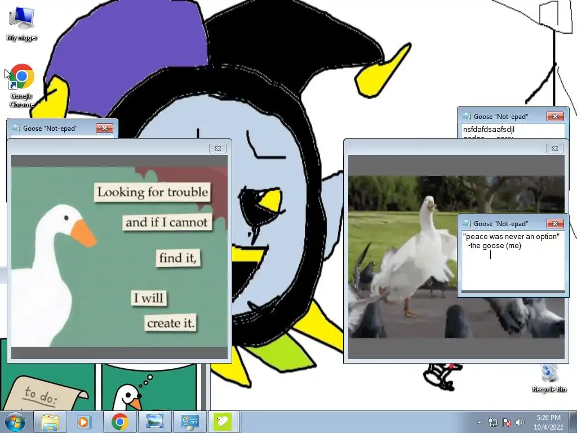Viewport: 577px width, 433px height.
Task: Click the '-the goose (me)' line in Not-epad
Action: (x=495, y=246)
